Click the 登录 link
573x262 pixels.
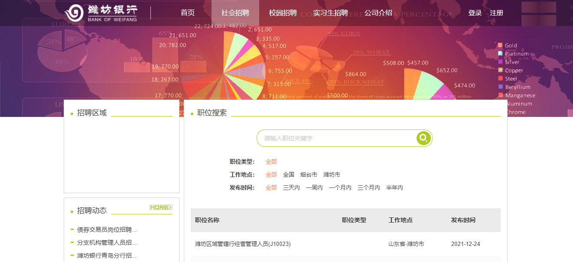pos(475,13)
